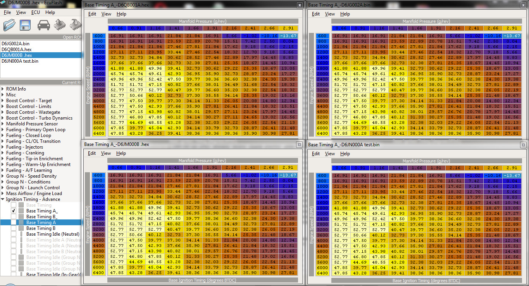Open the ECU menu
This screenshot has width=529, height=286.
[36, 12]
